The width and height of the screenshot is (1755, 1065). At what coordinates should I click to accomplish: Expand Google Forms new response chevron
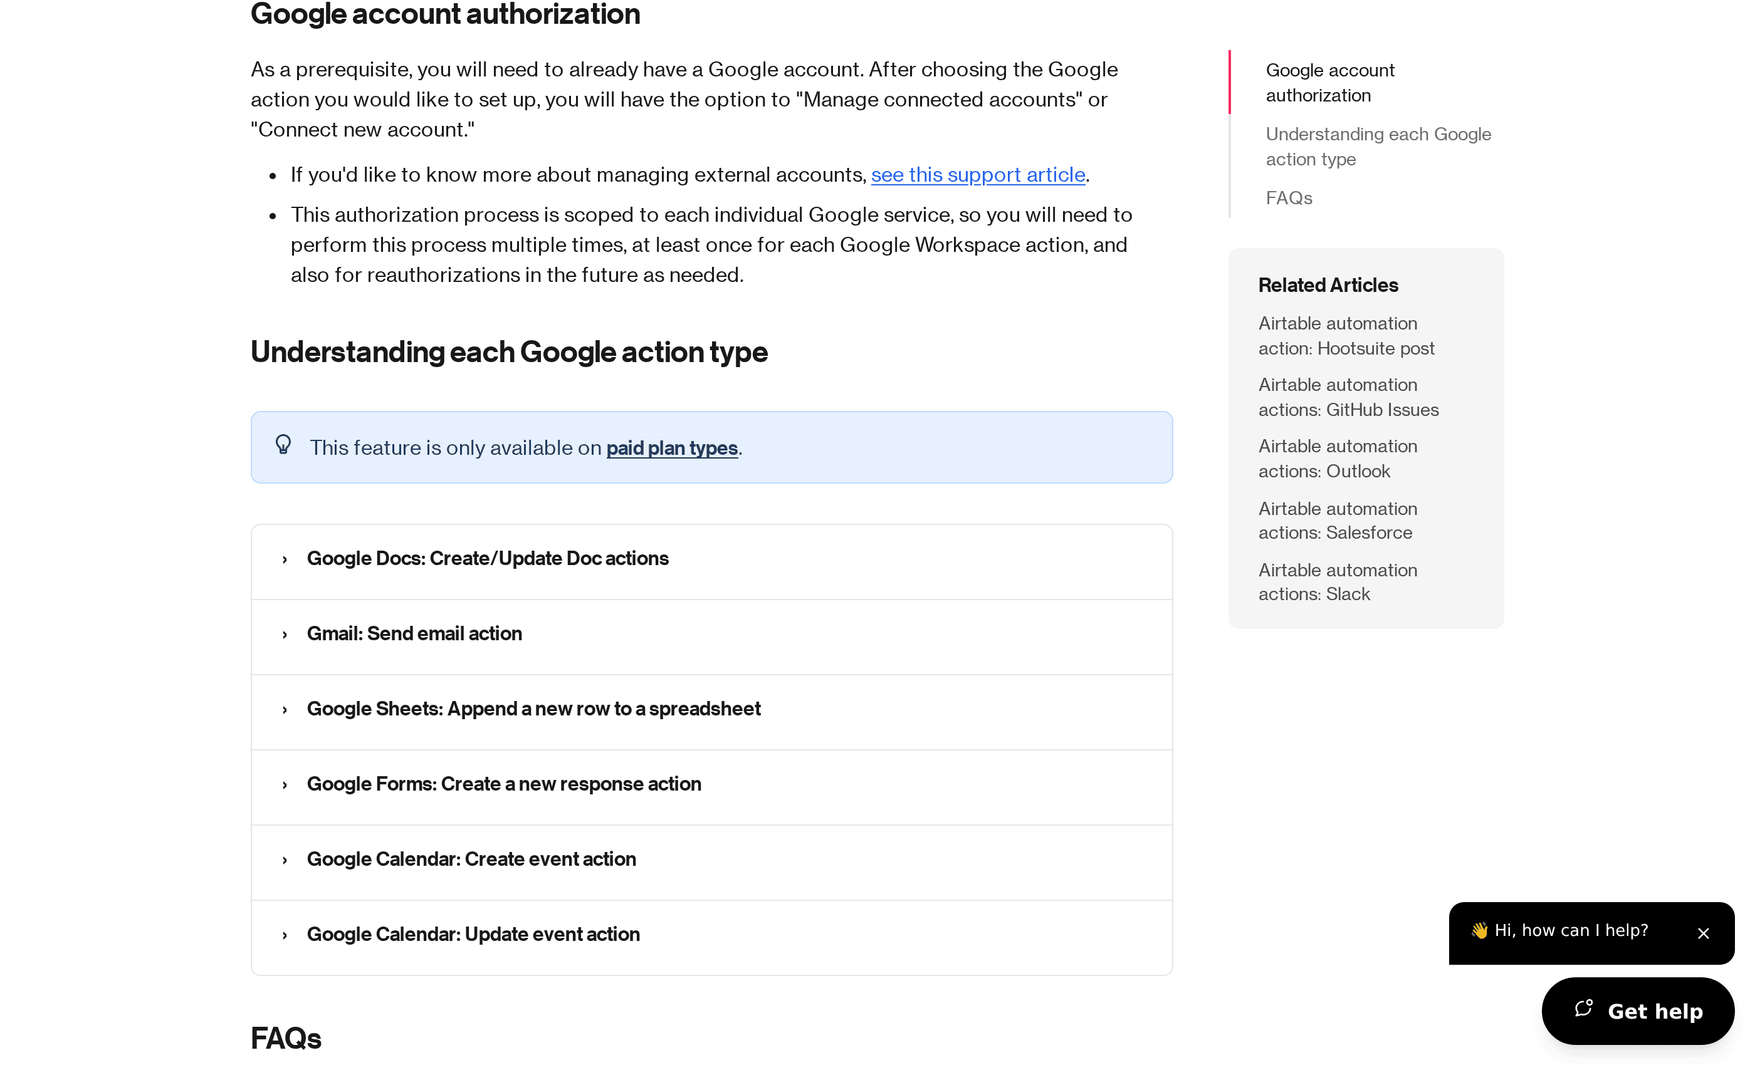point(285,785)
